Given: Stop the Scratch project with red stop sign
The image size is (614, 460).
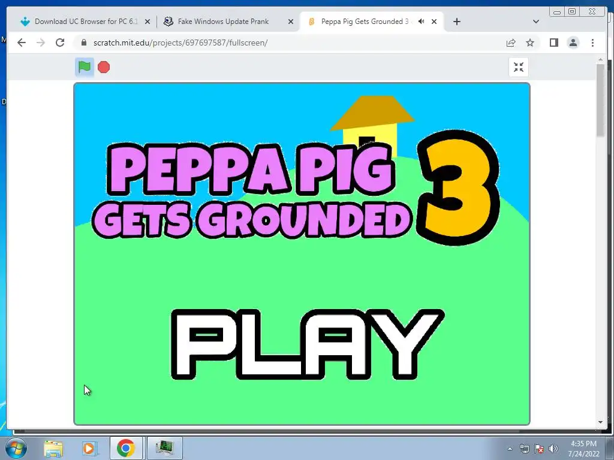Looking at the screenshot, I should [x=104, y=67].
